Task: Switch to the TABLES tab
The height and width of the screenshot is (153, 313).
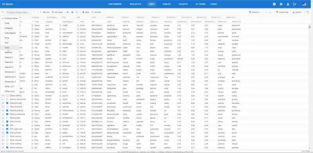Action: tap(167, 4)
